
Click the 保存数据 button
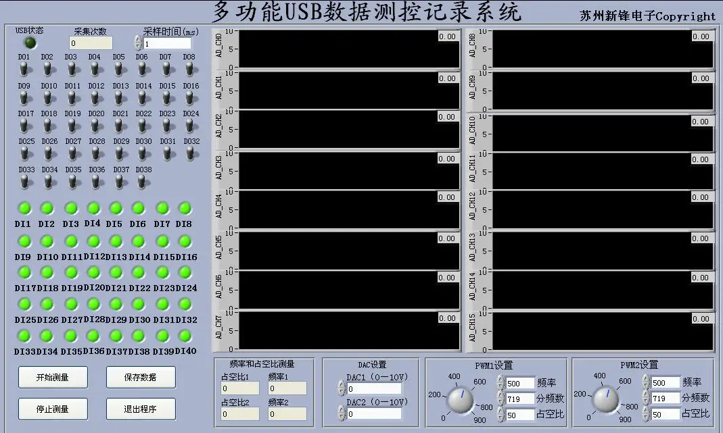141,377
